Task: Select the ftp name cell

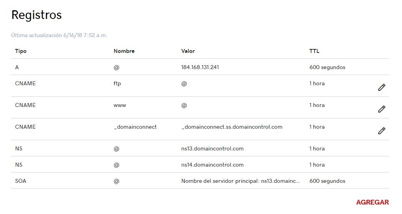Action: coord(117,83)
